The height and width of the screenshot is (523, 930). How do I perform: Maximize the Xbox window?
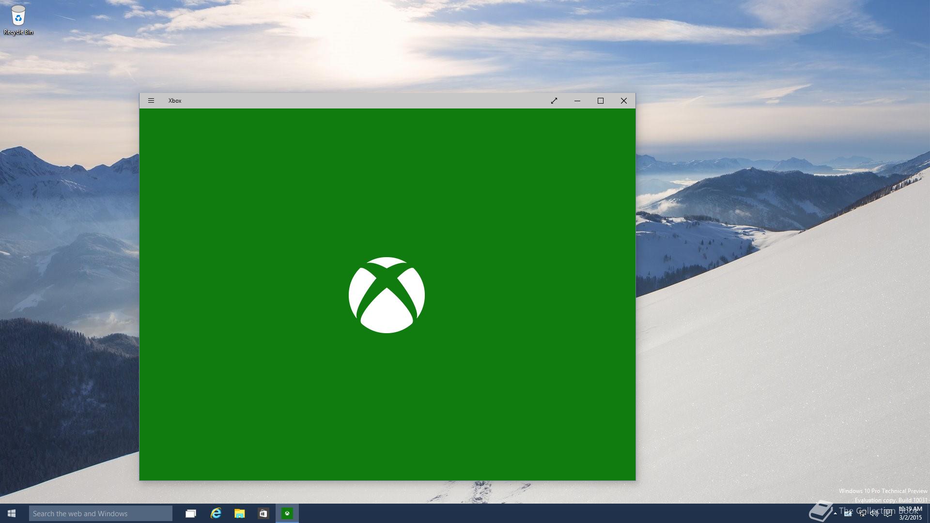(x=601, y=101)
